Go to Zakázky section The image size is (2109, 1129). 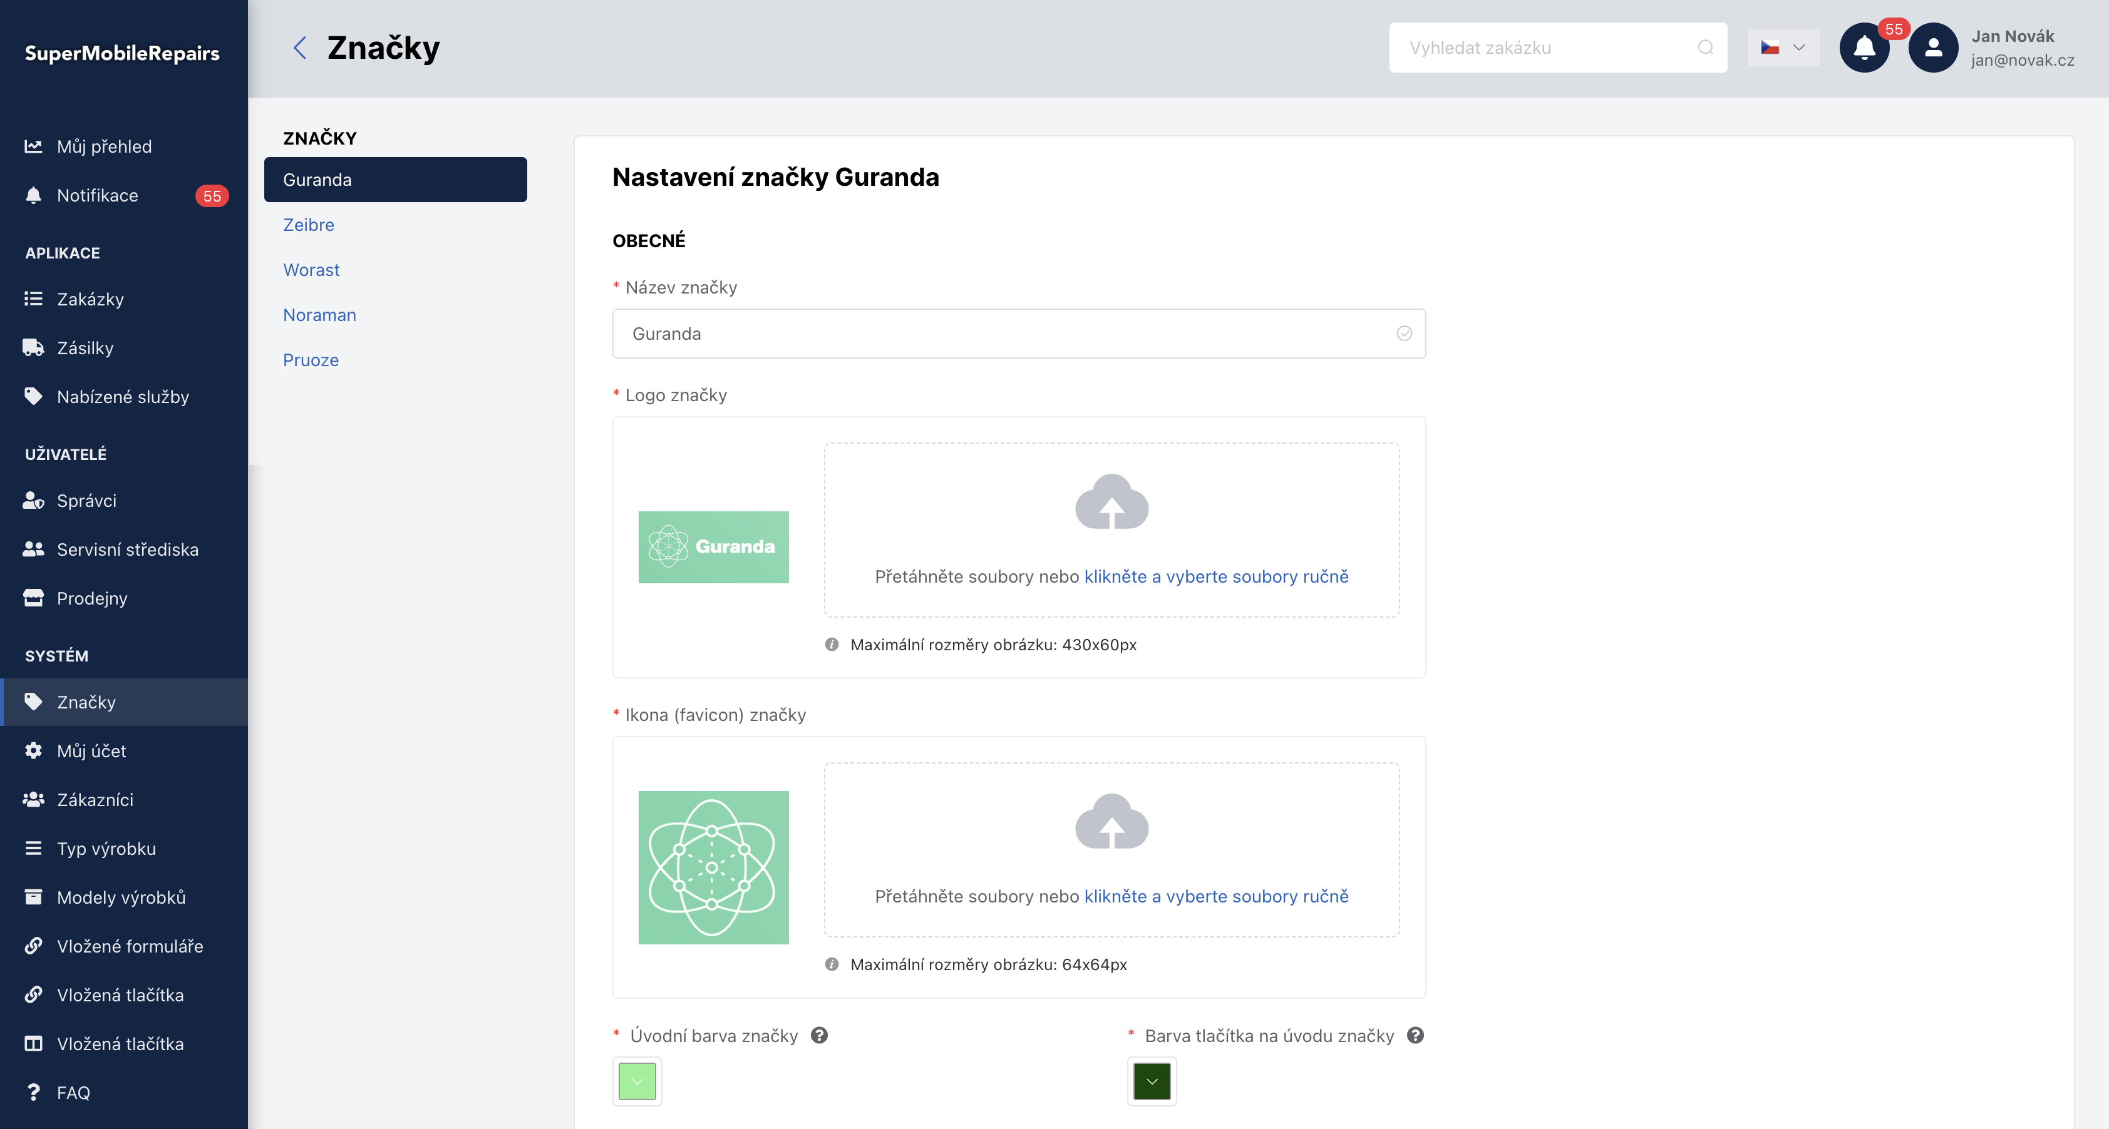pos(123,299)
